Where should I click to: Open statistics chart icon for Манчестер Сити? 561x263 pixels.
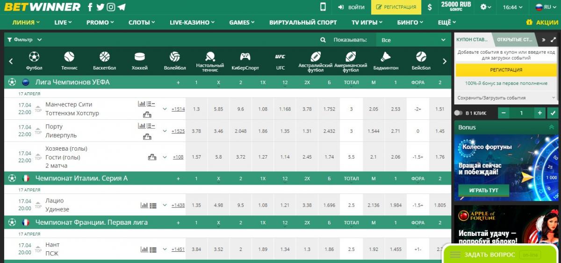[141, 104]
